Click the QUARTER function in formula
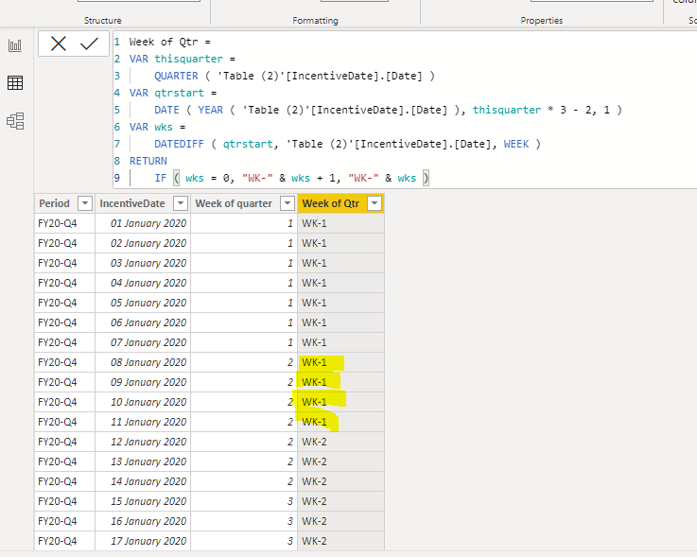The height and width of the screenshot is (557, 697). 176,76
